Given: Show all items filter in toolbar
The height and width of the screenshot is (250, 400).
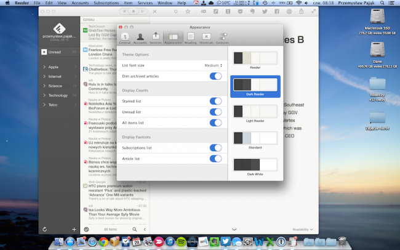Looking at the screenshot, I should pos(143,11).
